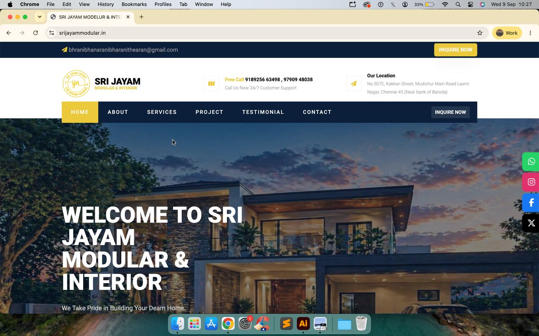Viewport: 539px width, 336px height.
Task: Open the Trash in the Dock
Action: (361, 323)
